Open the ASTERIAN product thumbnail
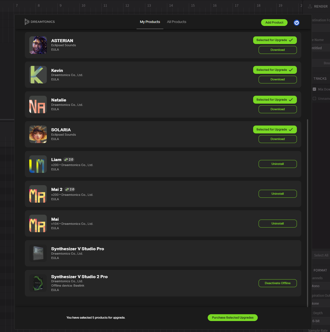This screenshot has height=332, width=330. [x=38, y=45]
